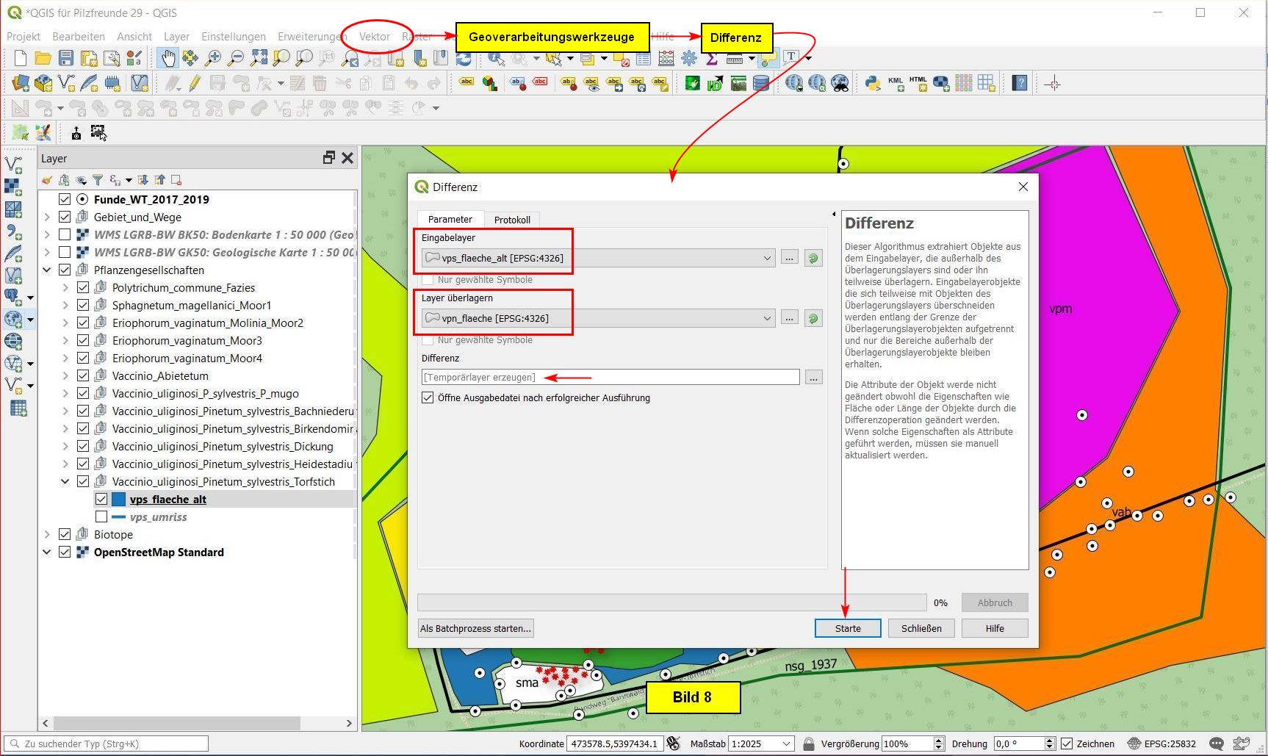Viewport: 1268px width, 756px height.
Task: Open the Vektor menu
Action: [374, 36]
